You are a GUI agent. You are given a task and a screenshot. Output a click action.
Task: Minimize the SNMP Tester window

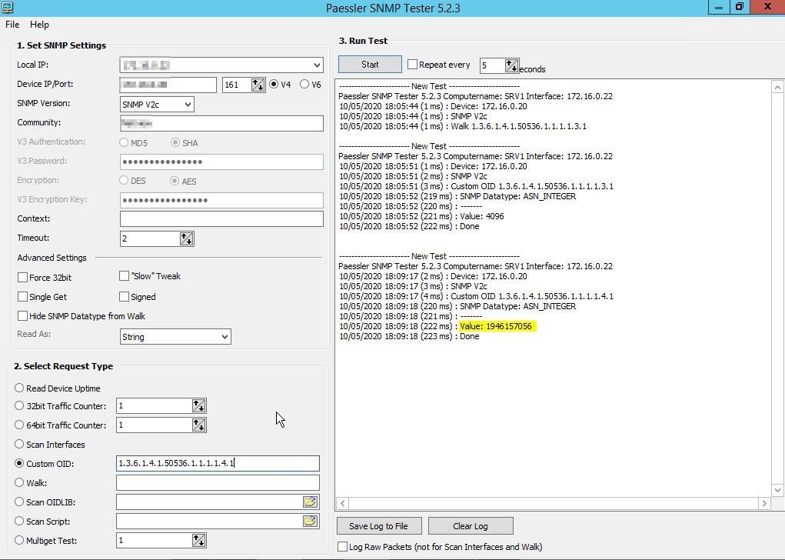pos(719,7)
